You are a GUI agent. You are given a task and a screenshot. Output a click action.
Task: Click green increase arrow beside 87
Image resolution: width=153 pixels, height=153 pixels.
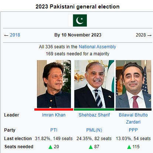point(91,147)
